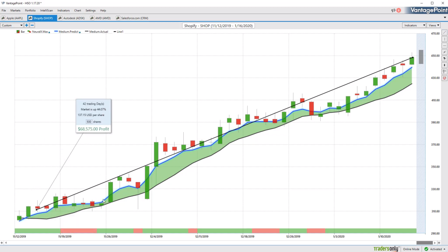Click the scroll-right arrow of the chart scrollbar

pos(435,243)
